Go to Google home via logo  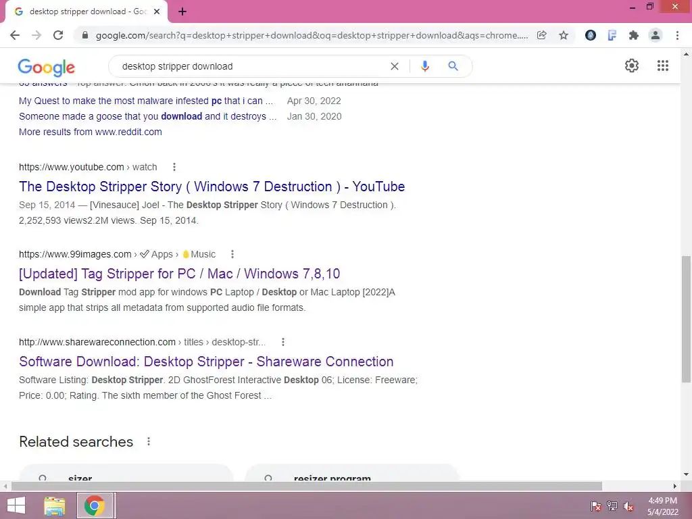tap(47, 67)
